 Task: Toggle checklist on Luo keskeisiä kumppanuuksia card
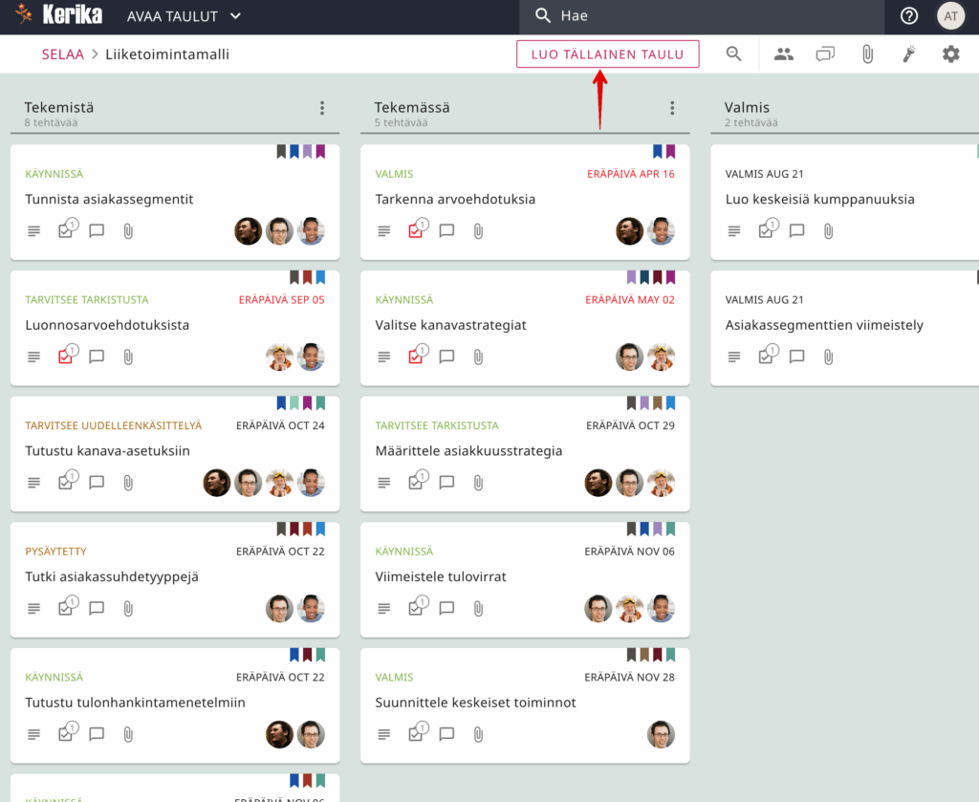766,230
